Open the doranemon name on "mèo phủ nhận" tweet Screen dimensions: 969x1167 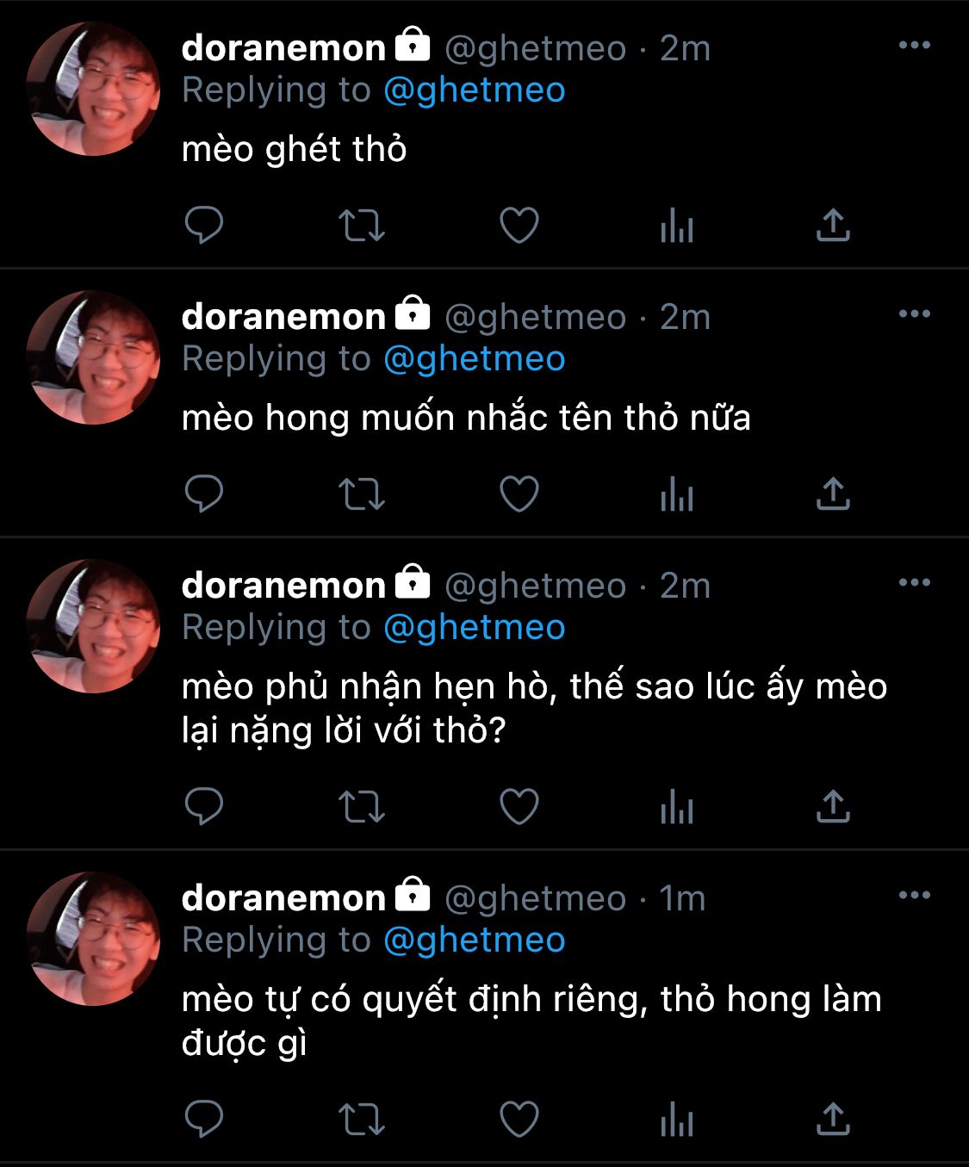pyautogui.click(x=283, y=586)
